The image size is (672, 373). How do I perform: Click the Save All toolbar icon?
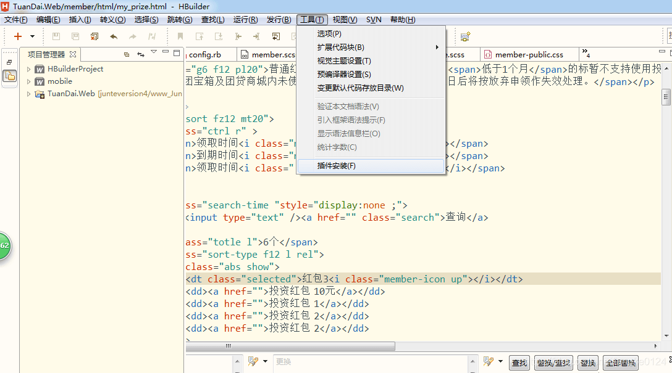[75, 36]
